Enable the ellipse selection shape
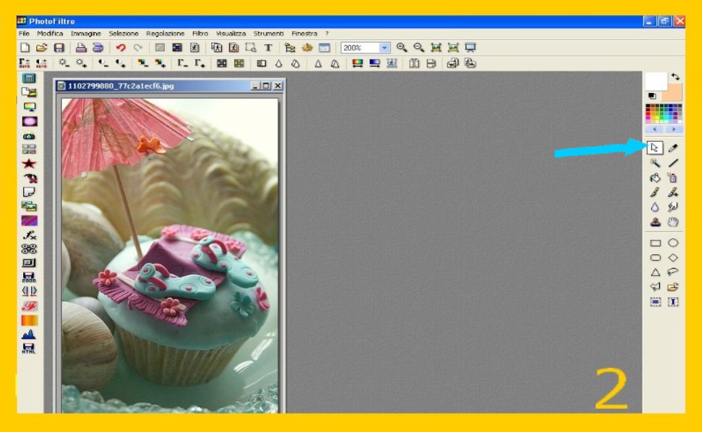702x432 pixels. 673,243
